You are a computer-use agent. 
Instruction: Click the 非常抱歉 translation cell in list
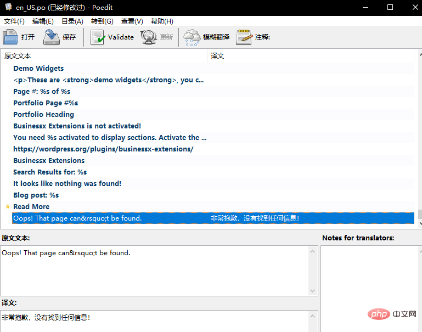pos(255,218)
